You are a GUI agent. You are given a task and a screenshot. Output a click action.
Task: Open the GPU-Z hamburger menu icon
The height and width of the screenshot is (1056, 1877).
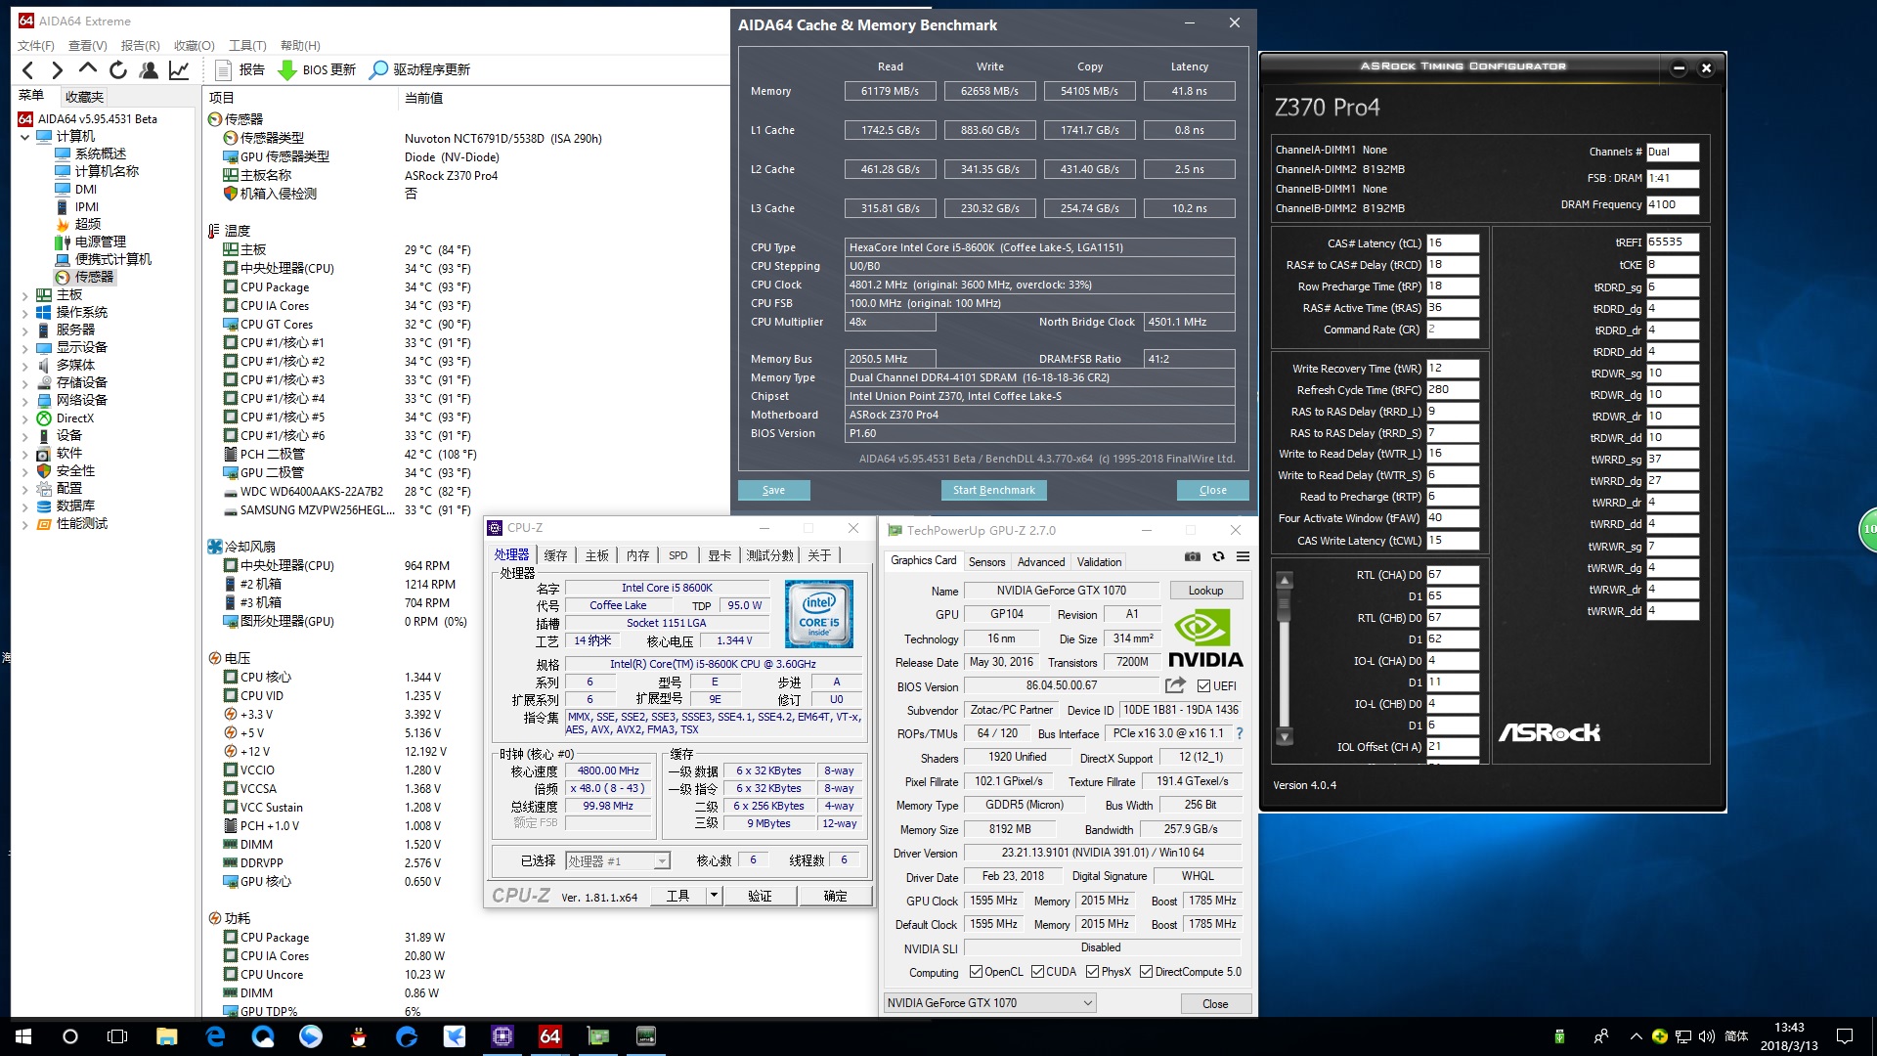1244,556
